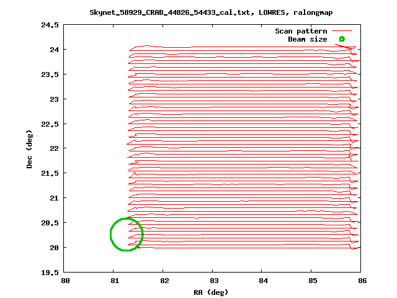Select the 'Beam size' legend label
The height and width of the screenshot is (298, 397).
[x=307, y=39]
